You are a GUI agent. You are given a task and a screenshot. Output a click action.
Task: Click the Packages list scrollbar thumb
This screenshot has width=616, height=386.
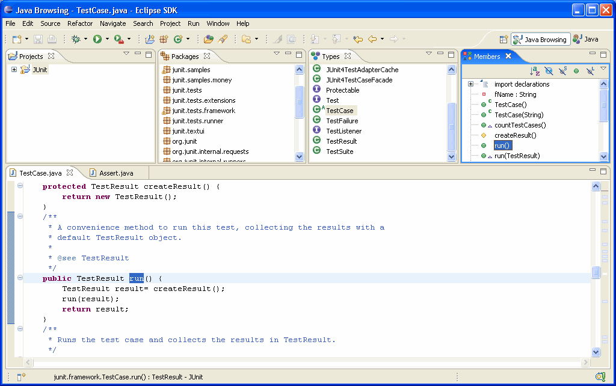click(300, 102)
